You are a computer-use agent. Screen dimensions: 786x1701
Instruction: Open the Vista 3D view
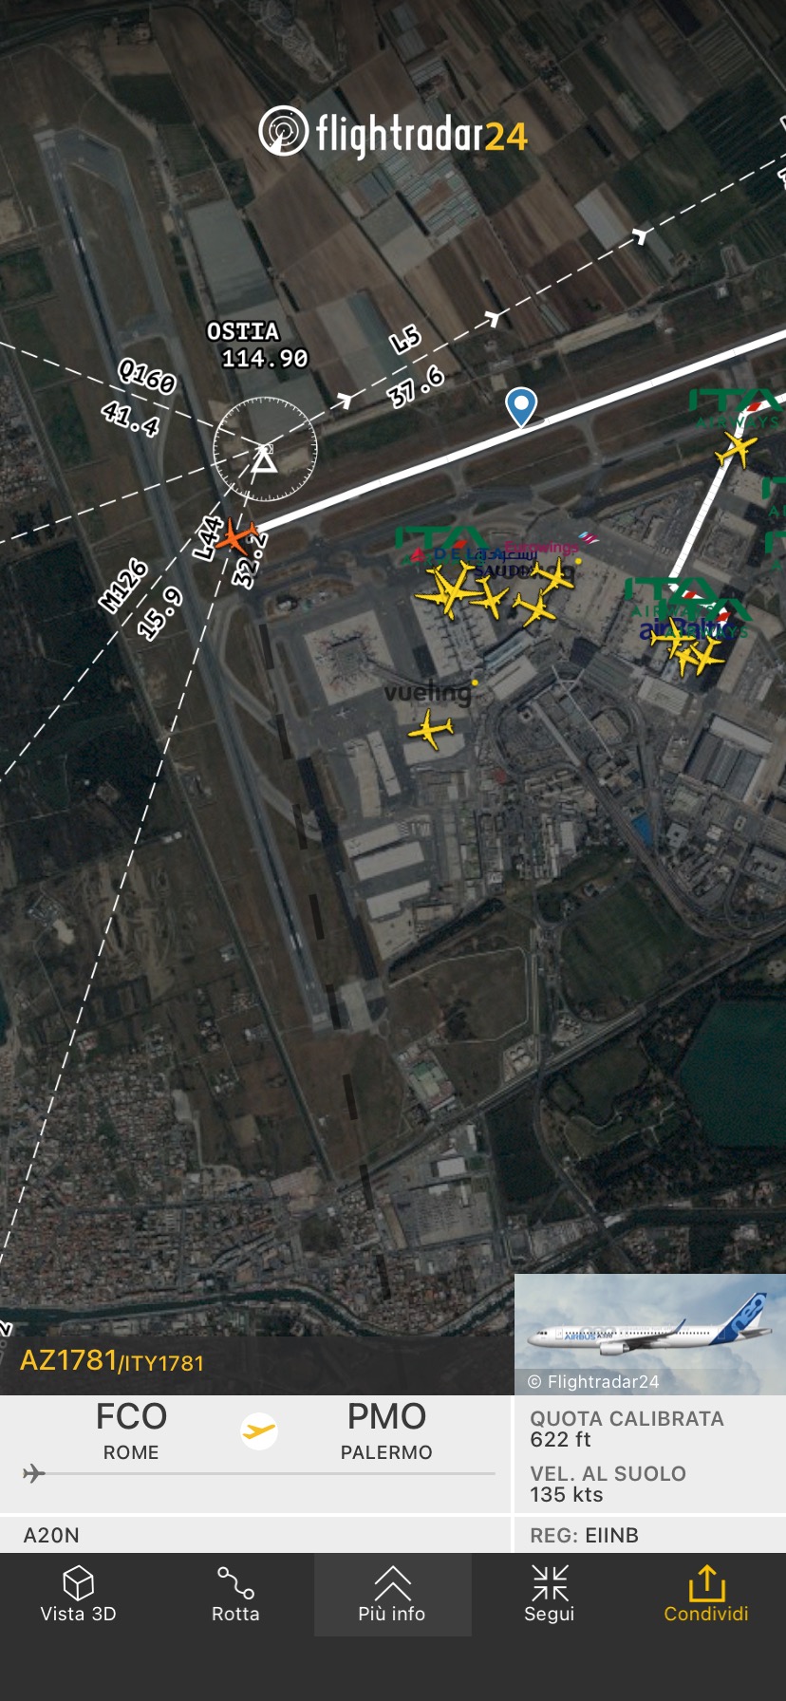[x=78, y=1595]
